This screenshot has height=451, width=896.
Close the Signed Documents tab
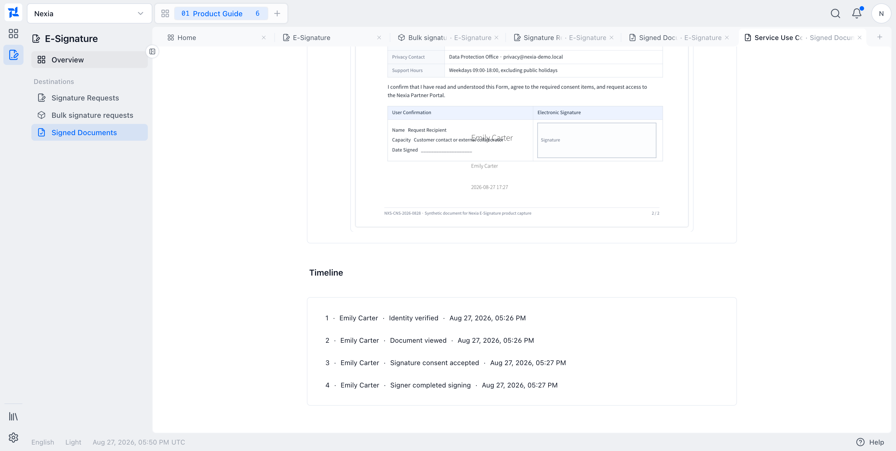coord(727,37)
